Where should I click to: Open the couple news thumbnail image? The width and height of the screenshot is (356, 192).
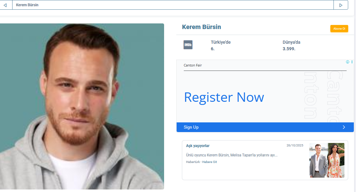[x=327, y=160]
